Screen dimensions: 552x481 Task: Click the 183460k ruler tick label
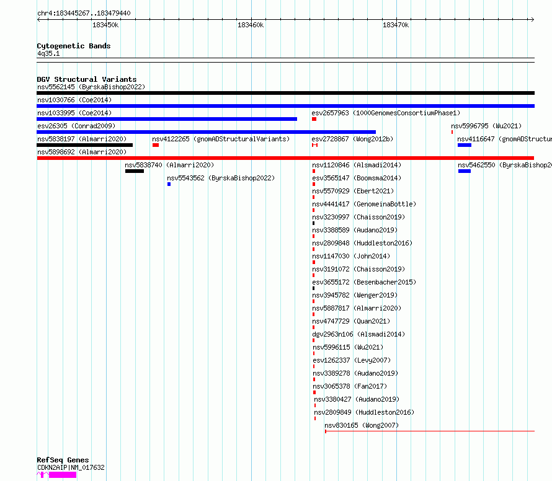[x=251, y=25]
